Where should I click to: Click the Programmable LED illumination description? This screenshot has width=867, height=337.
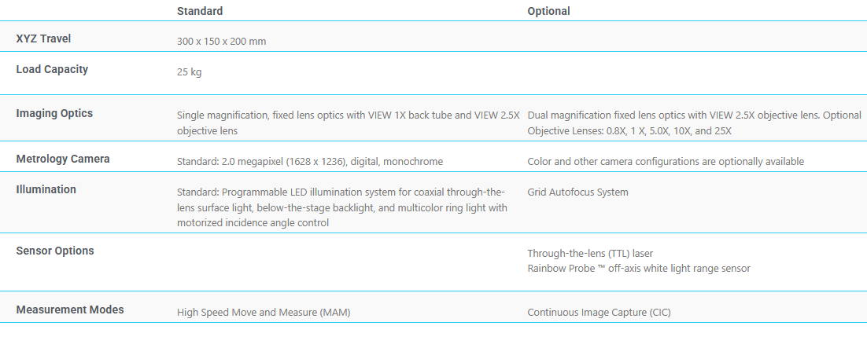point(342,207)
